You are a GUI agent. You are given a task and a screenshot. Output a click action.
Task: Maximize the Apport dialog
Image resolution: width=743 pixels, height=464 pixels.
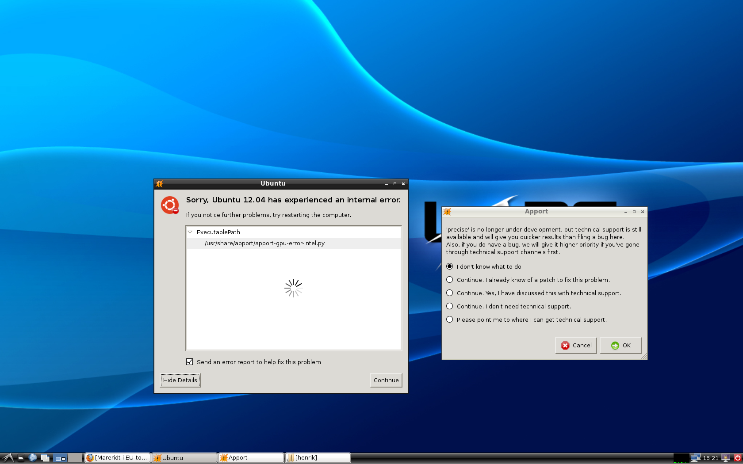click(x=634, y=212)
